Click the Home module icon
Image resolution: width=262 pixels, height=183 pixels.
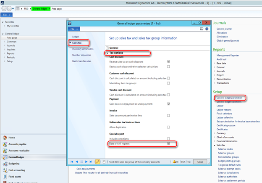[5, 138]
